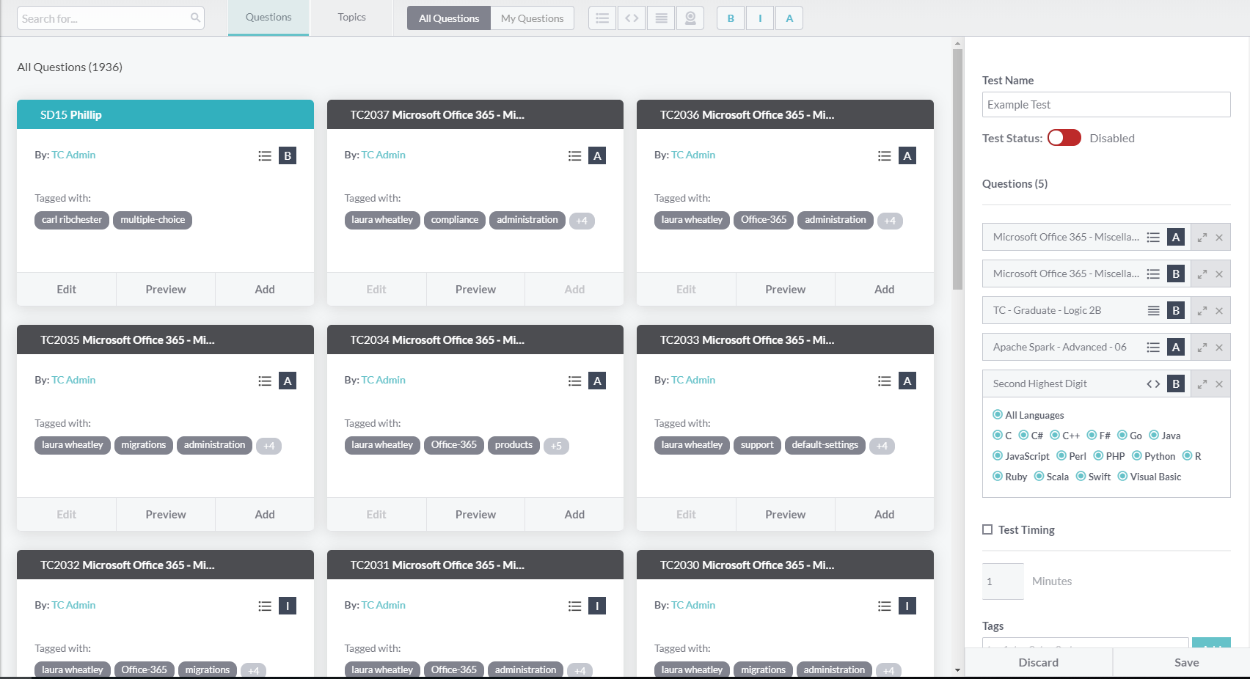The image size is (1250, 679).
Task: Switch to the Topics tab
Action: pos(352,18)
